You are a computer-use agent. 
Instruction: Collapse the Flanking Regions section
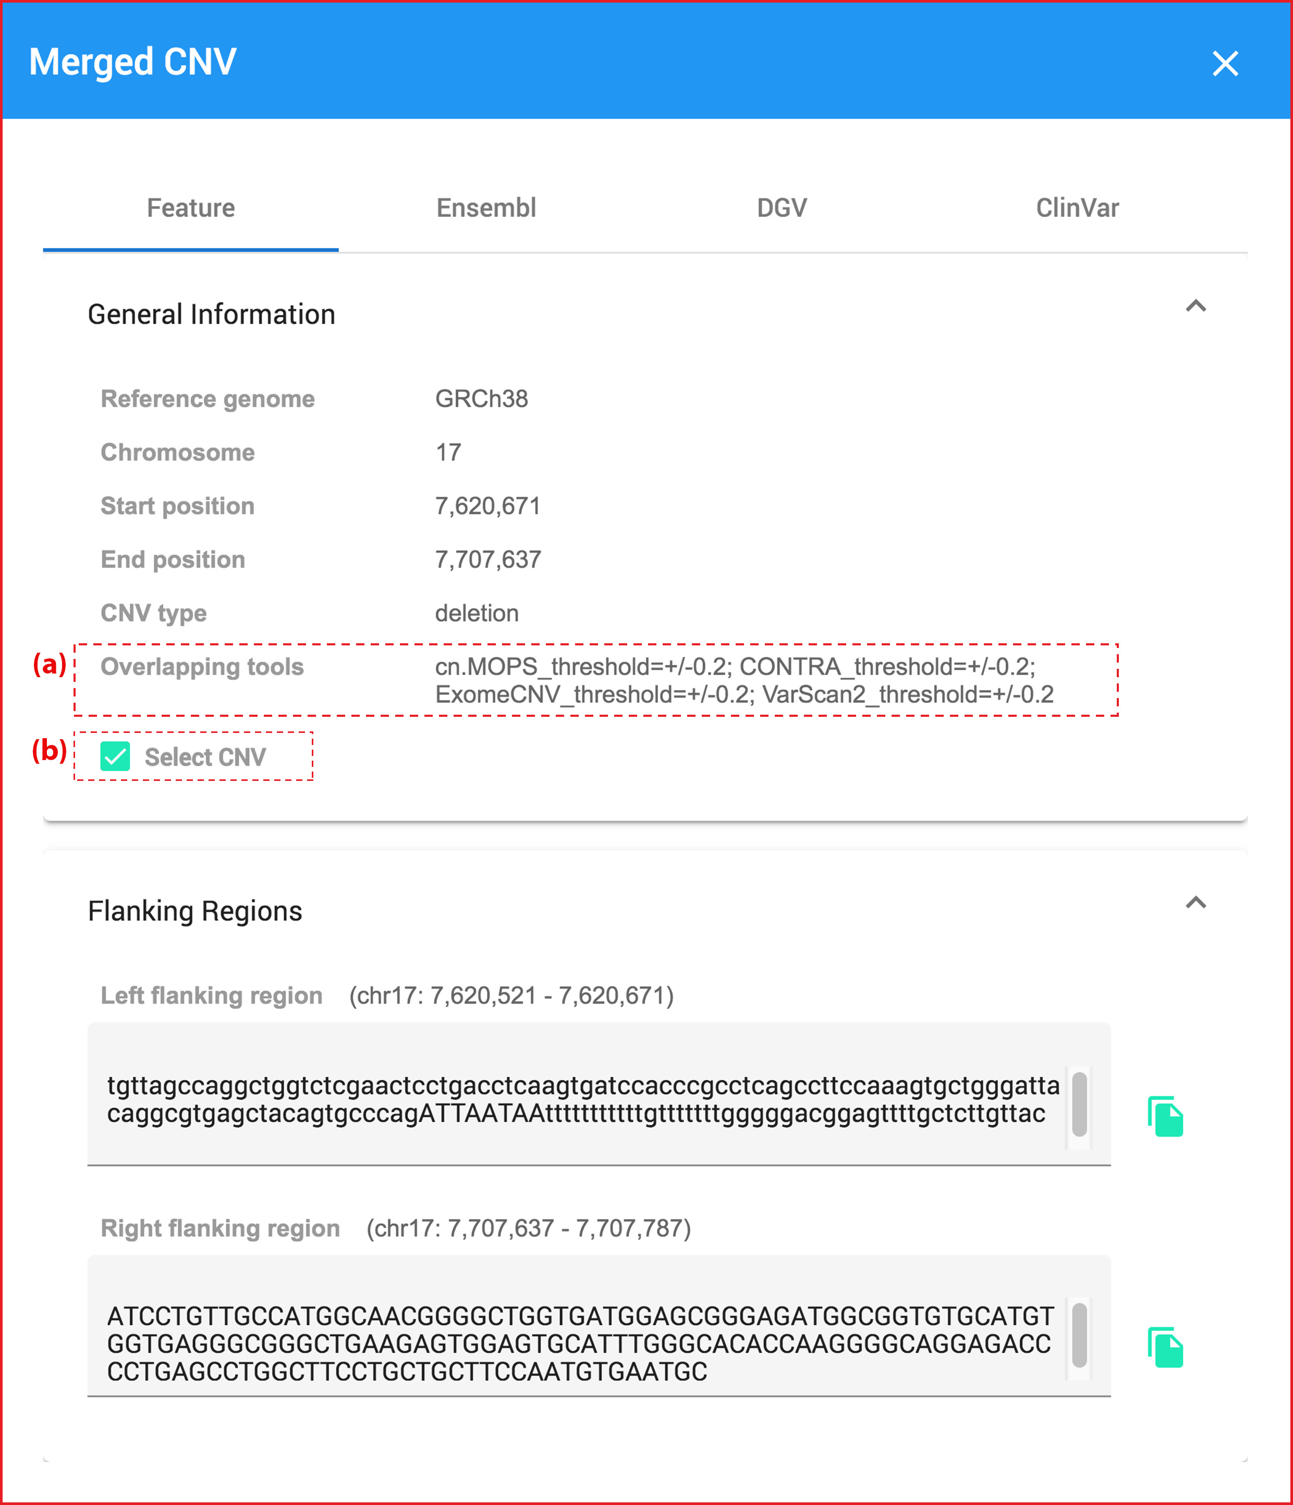[x=1196, y=902]
